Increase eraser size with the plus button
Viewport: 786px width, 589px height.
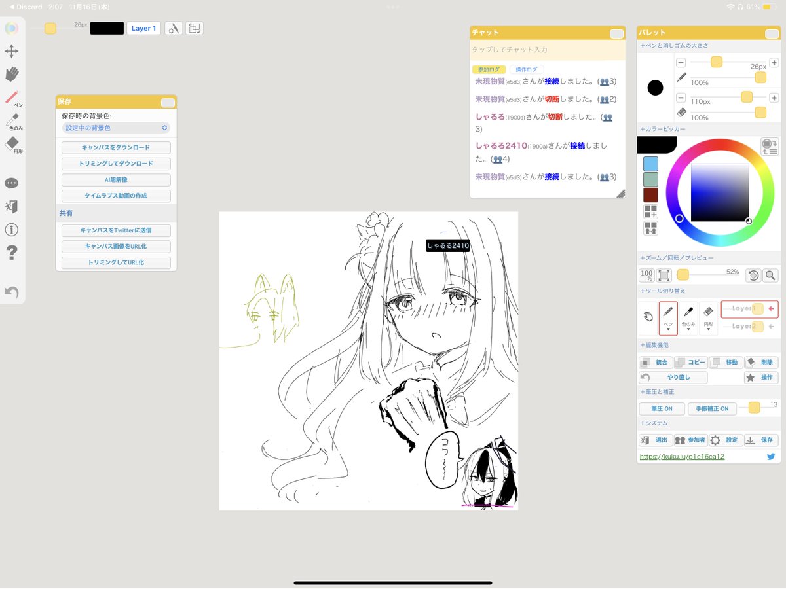(774, 98)
